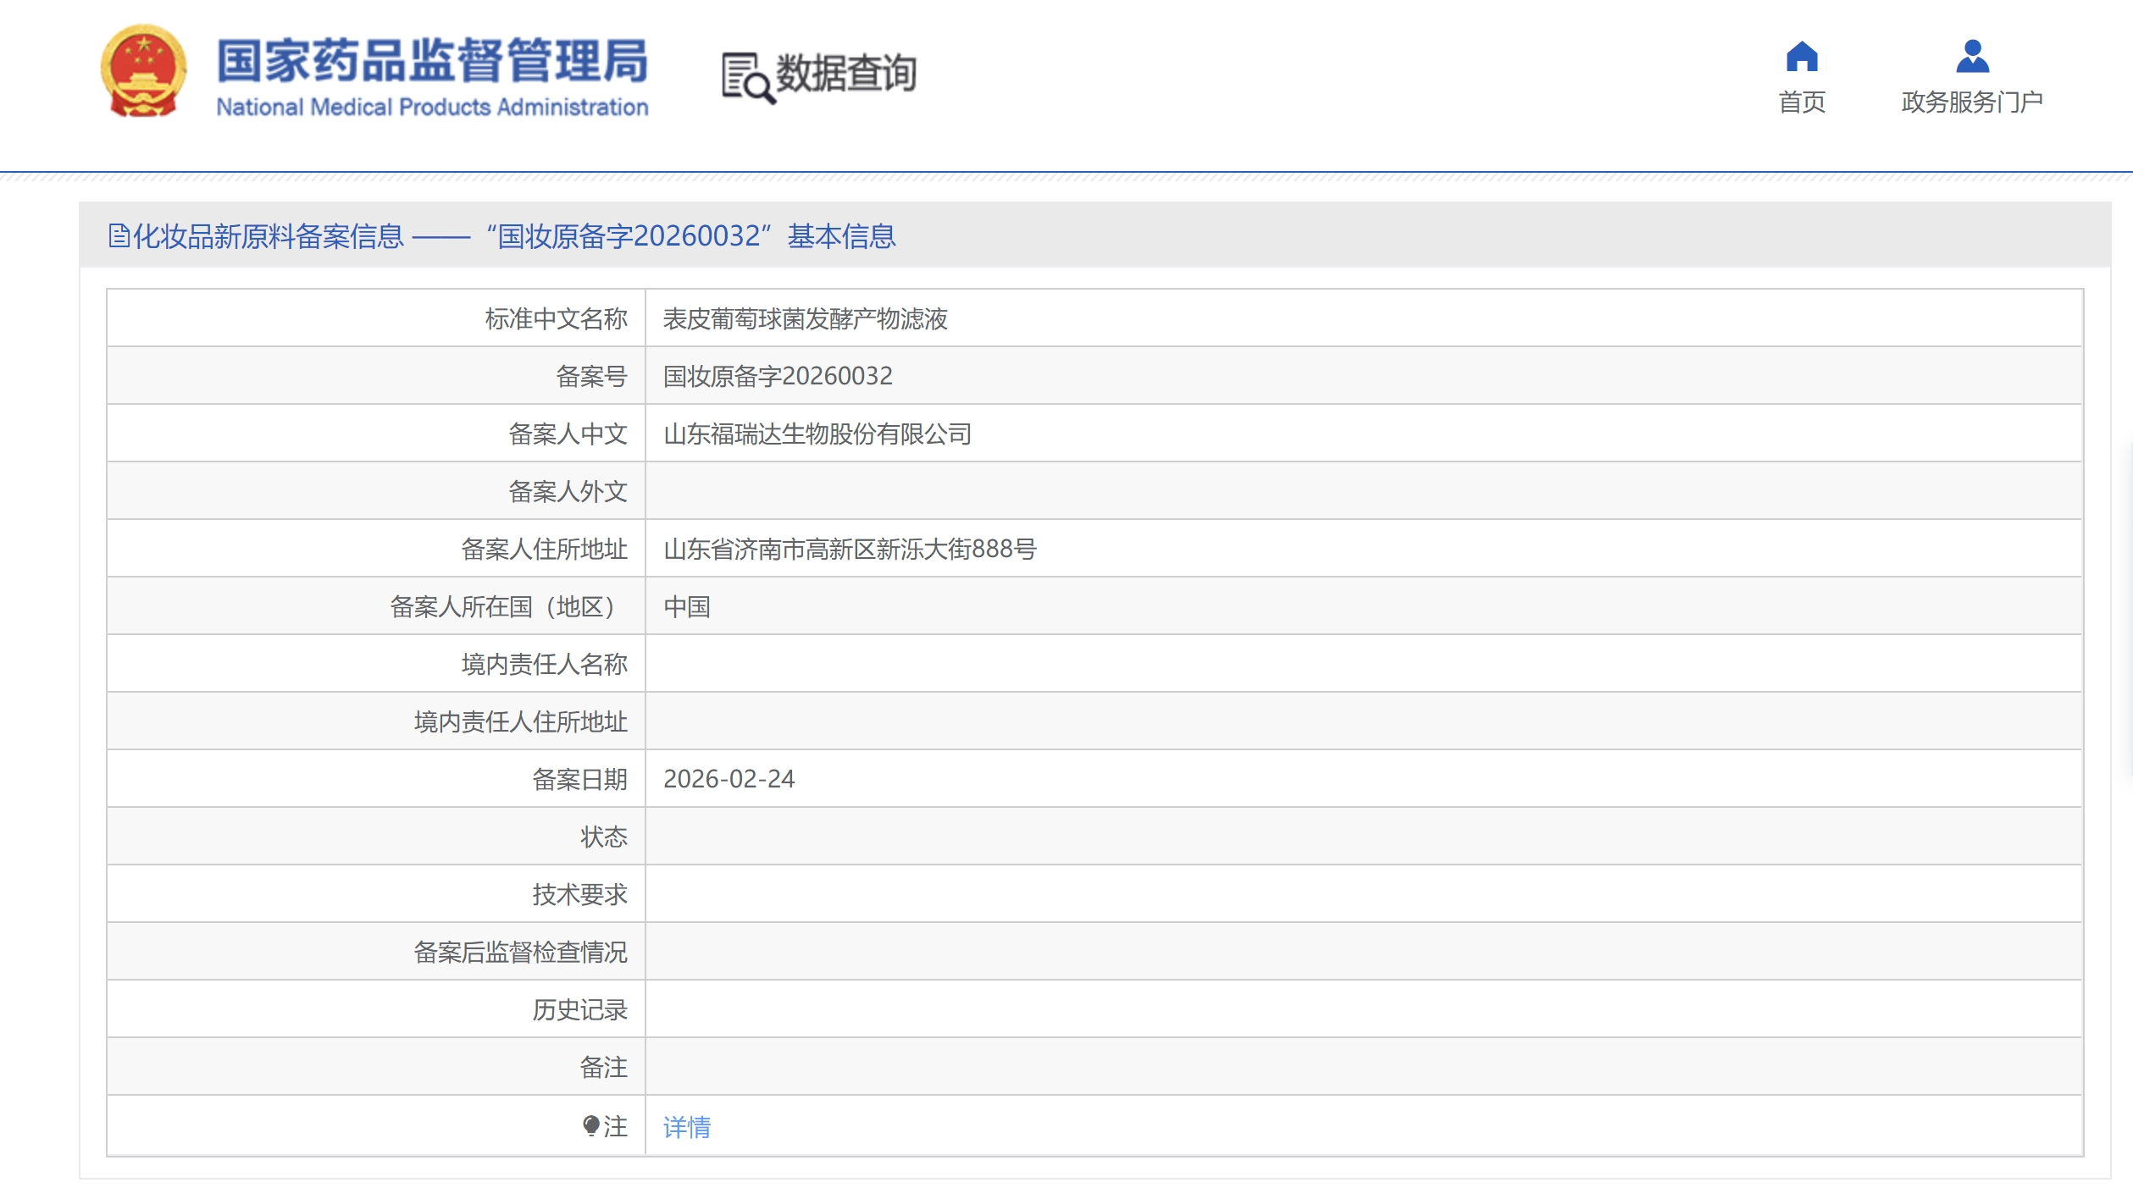The height and width of the screenshot is (1199, 2133).
Task: Open the 首页 home link
Action: click(1801, 102)
